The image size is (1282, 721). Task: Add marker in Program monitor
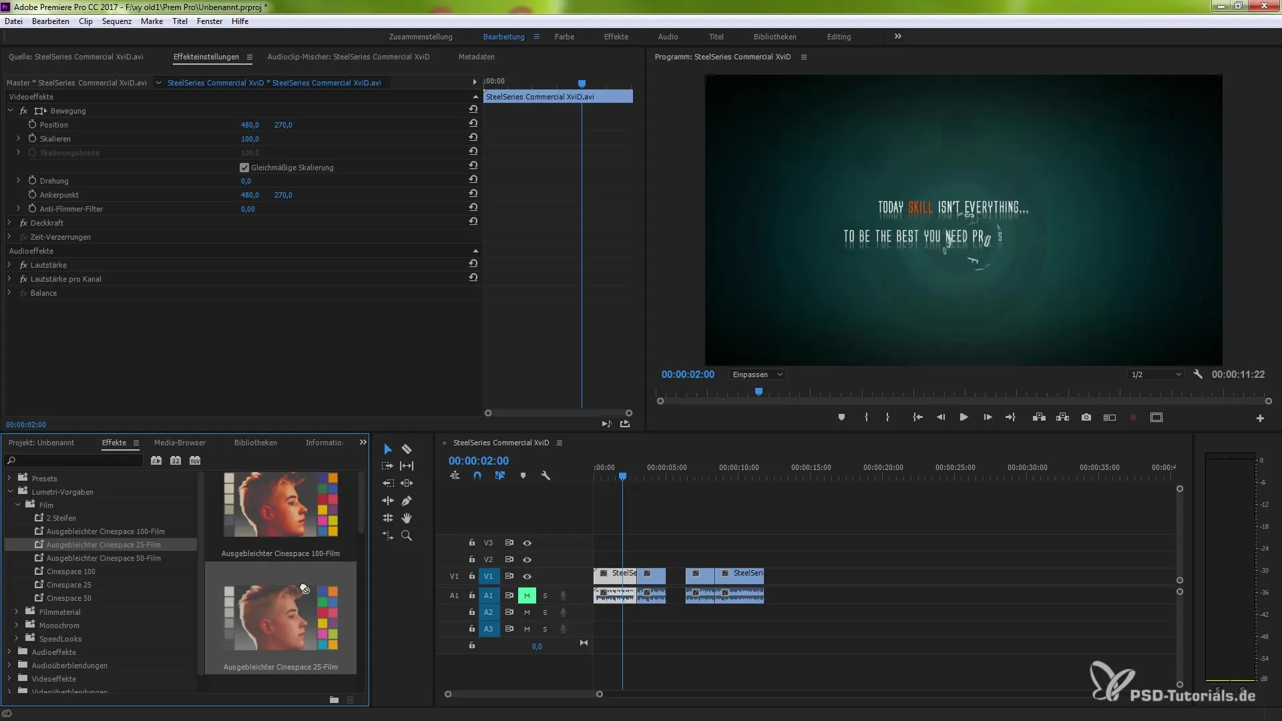841,417
